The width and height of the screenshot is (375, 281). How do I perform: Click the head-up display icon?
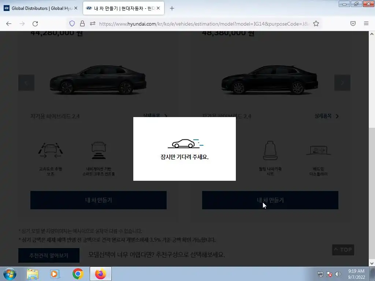318,150
